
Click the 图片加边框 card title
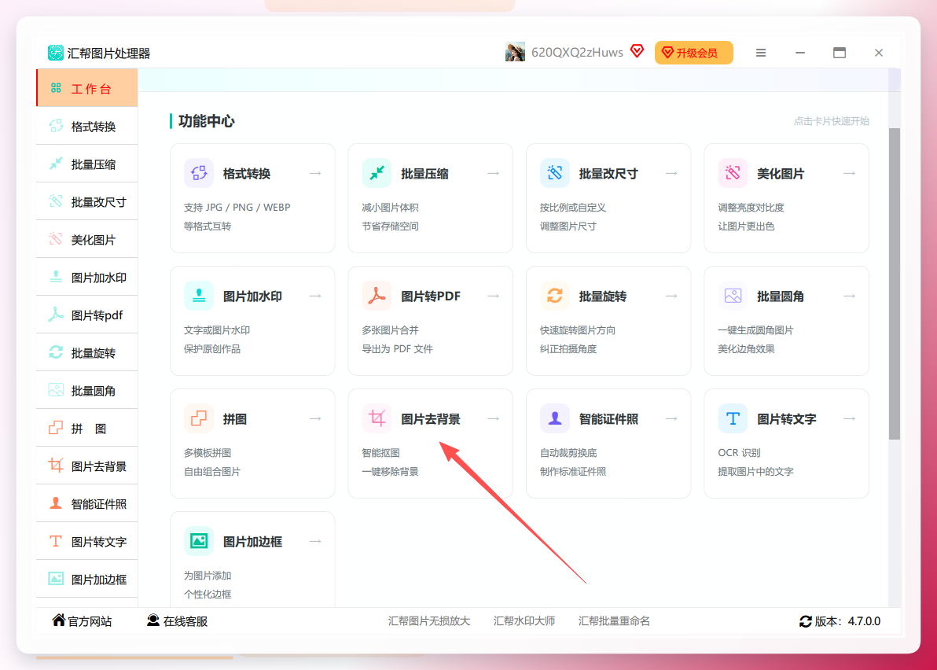tap(252, 542)
